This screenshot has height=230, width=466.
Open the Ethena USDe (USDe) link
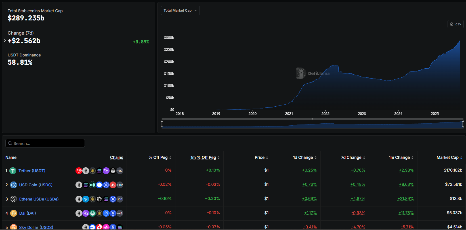click(39, 199)
